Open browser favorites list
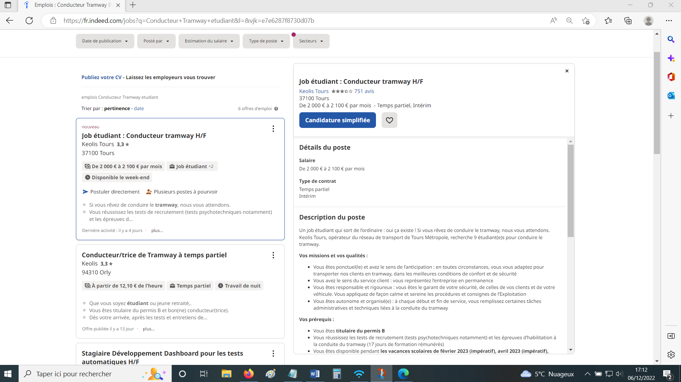 (x=608, y=21)
